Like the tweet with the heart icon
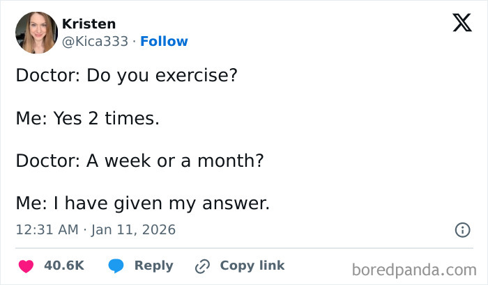 coord(26,266)
